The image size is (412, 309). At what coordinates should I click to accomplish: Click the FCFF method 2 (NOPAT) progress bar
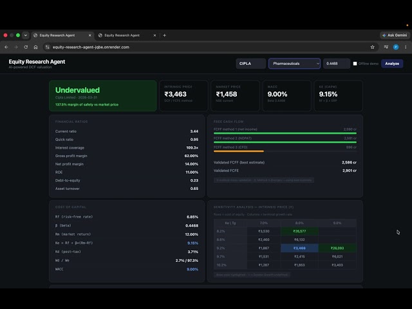285,142
